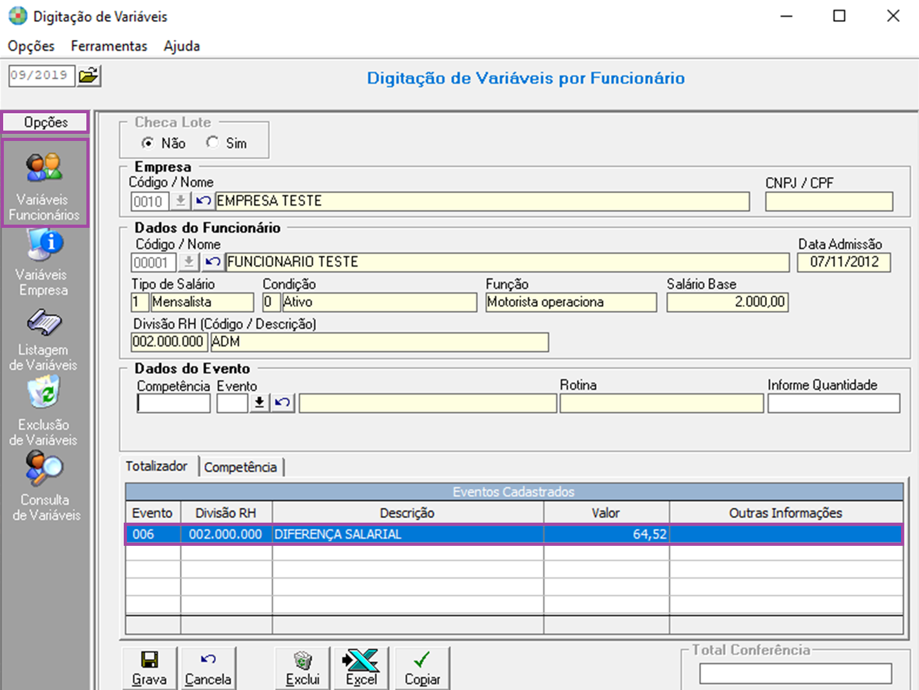Image resolution: width=919 pixels, height=690 pixels.
Task: Click the evento description field
Action: (428, 403)
